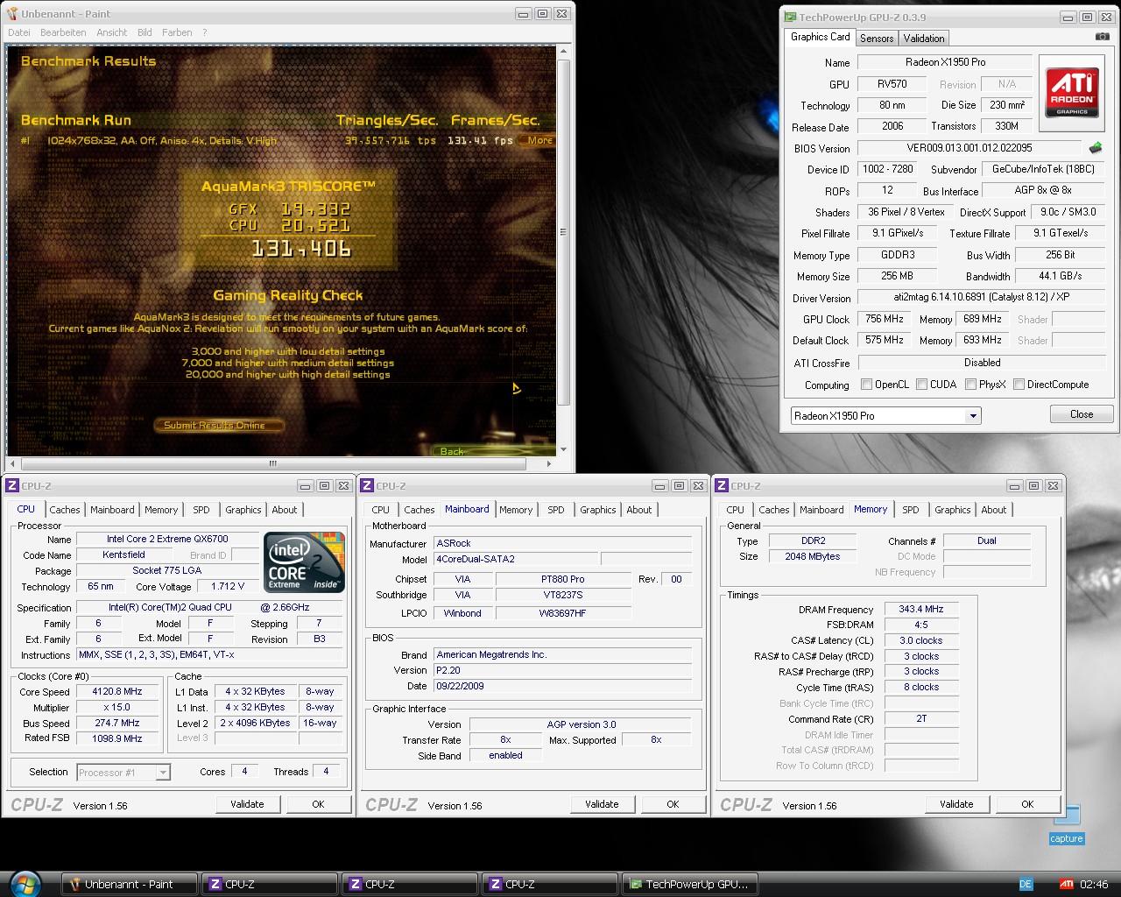
Task: Click the GPU-Z title bar icon
Action: (790, 17)
